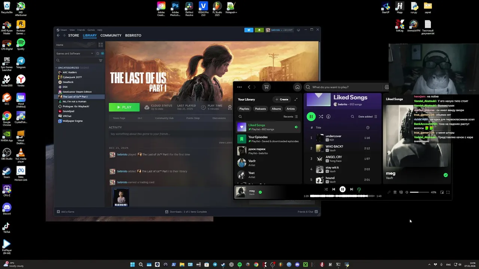Open Steam Friends & Chat
This screenshot has height=269, width=479.
(x=308, y=212)
